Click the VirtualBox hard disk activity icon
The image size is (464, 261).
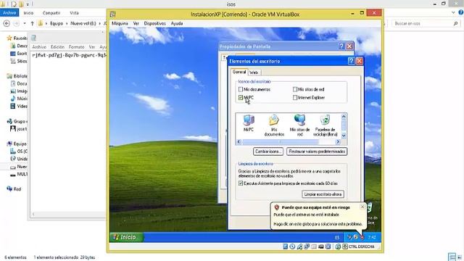[x=285, y=246]
